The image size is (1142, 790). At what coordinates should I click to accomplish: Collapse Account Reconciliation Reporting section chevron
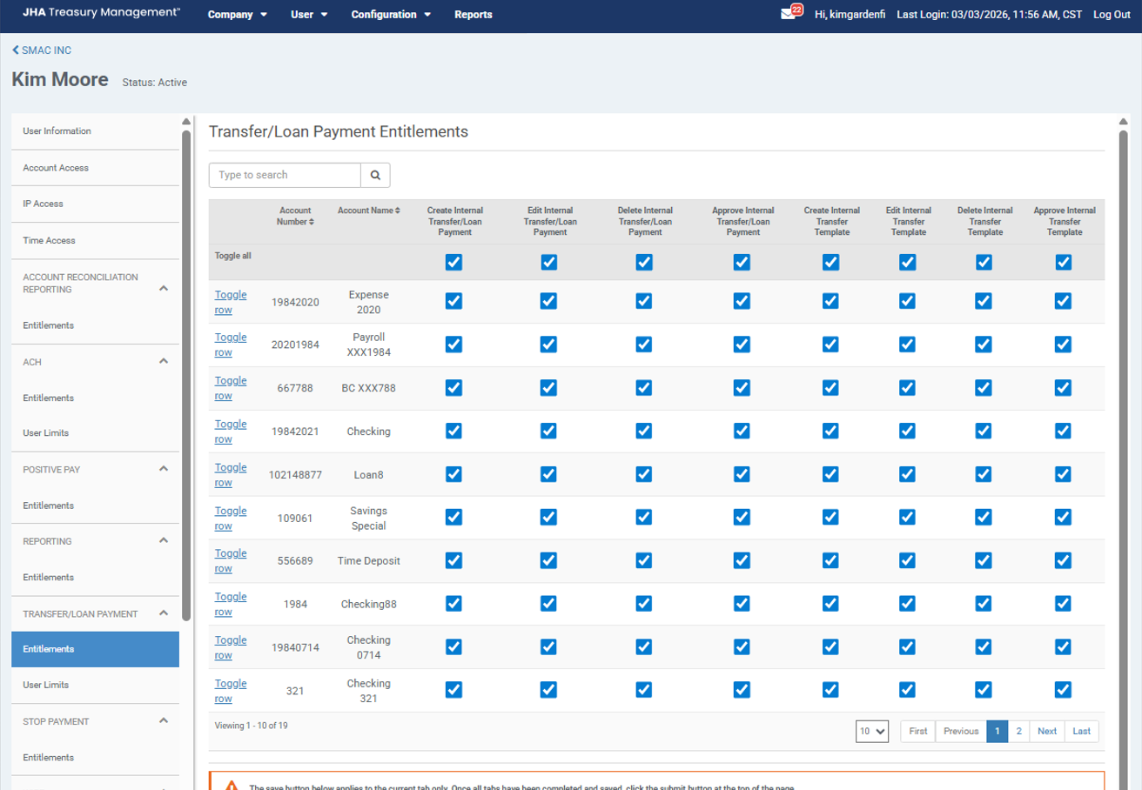point(164,288)
